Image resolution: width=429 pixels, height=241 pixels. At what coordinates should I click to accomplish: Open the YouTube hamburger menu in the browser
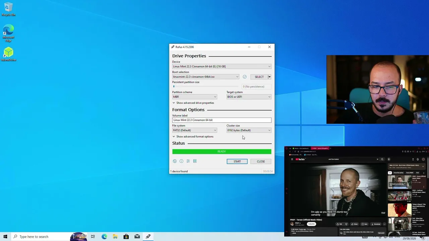(292, 159)
